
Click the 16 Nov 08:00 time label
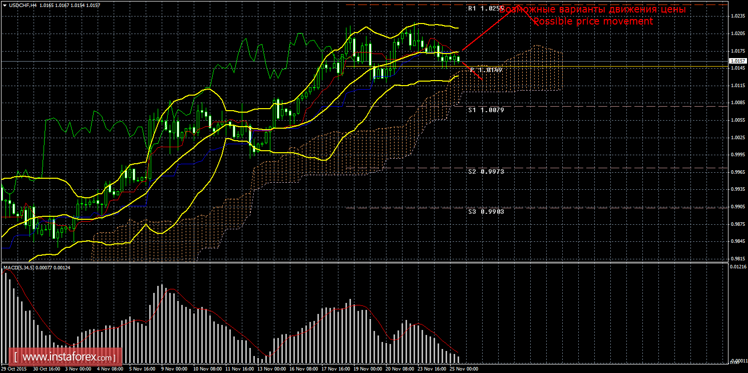(303, 369)
